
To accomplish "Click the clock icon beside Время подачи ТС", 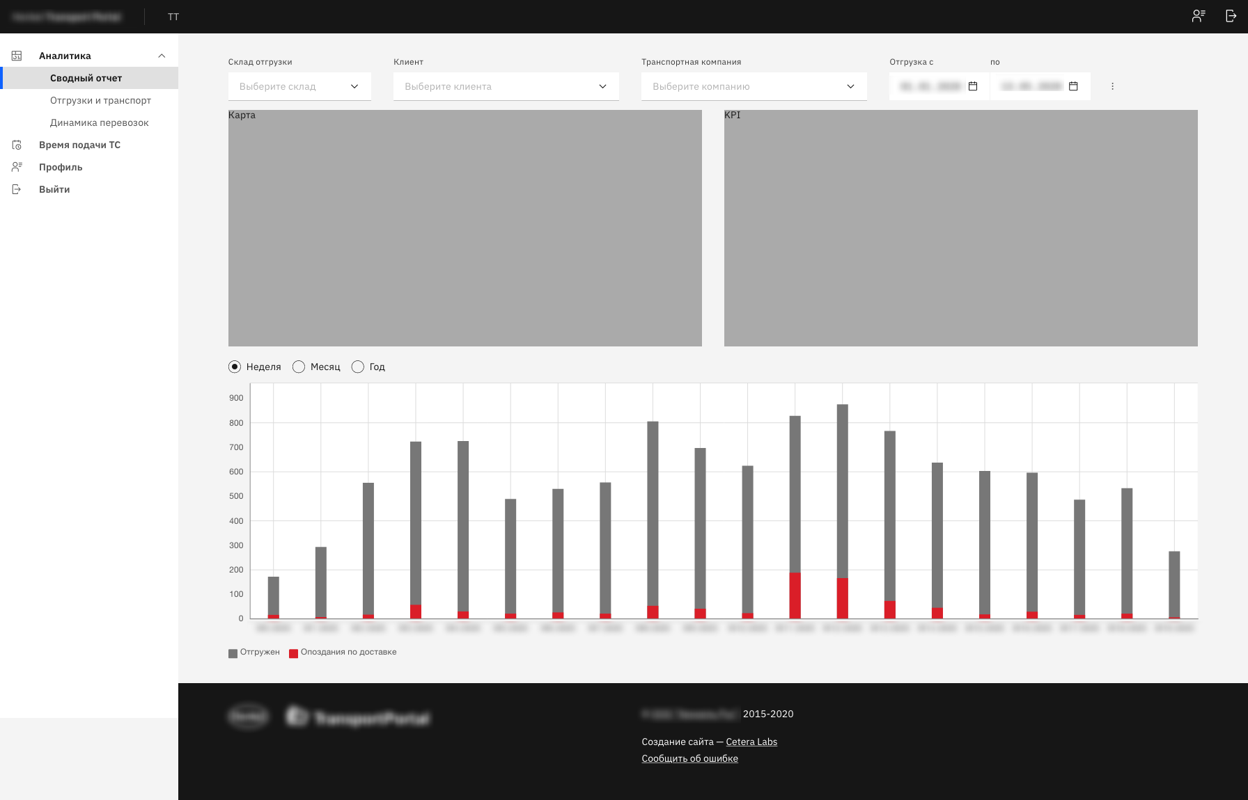I will pos(17,145).
